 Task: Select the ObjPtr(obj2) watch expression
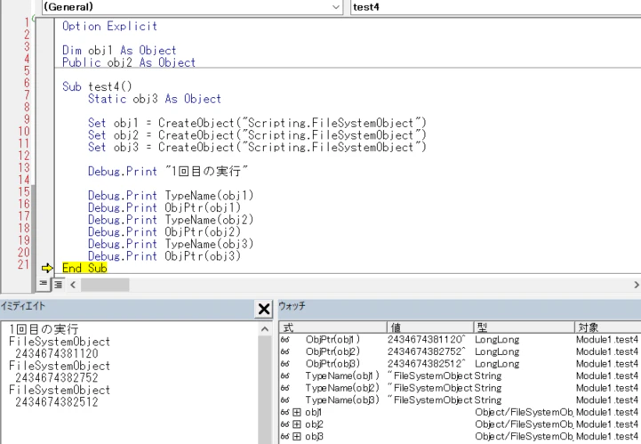(x=333, y=352)
